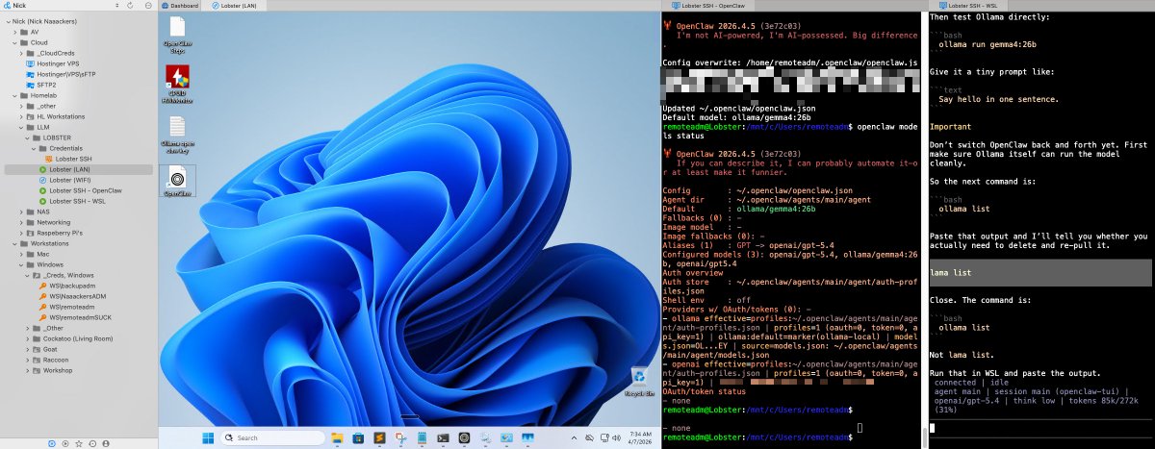The height and width of the screenshot is (449, 1155).
Task: Expand the Raspeberry Pi's folder
Action: 22,233
